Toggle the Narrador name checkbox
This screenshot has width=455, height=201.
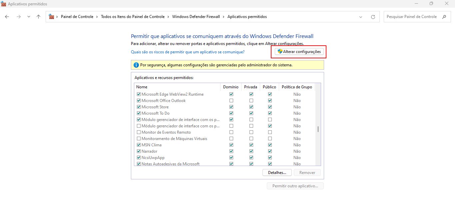[x=139, y=151]
